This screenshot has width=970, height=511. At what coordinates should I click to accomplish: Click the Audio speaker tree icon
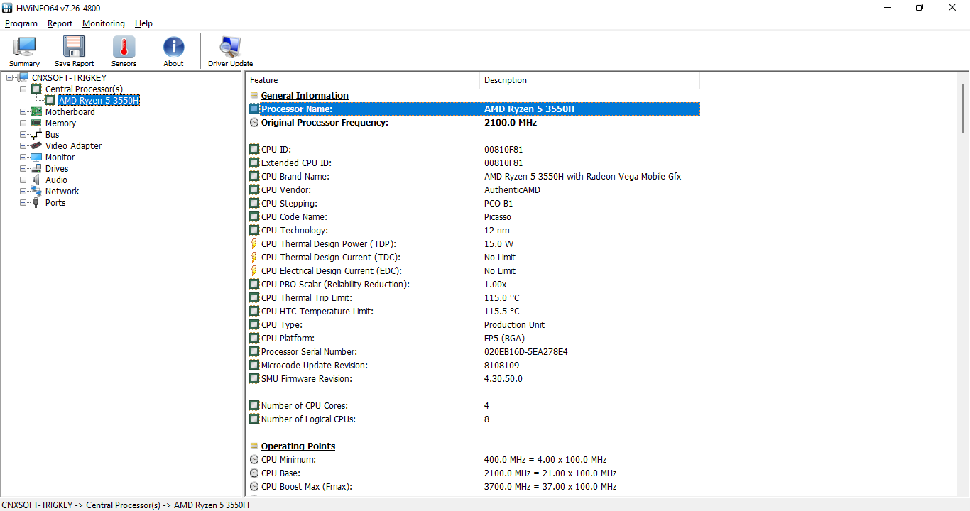point(36,180)
